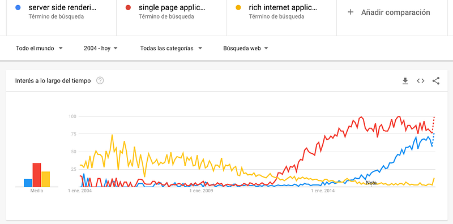Click the red average bar above Media
The image size is (453, 224).
(x=37, y=175)
